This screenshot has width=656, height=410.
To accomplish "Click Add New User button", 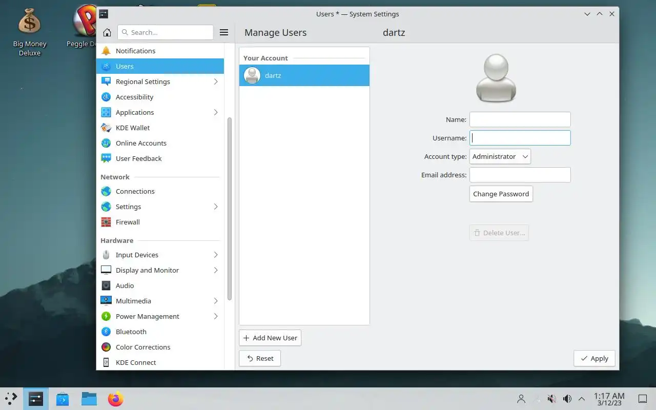I will pos(270,338).
